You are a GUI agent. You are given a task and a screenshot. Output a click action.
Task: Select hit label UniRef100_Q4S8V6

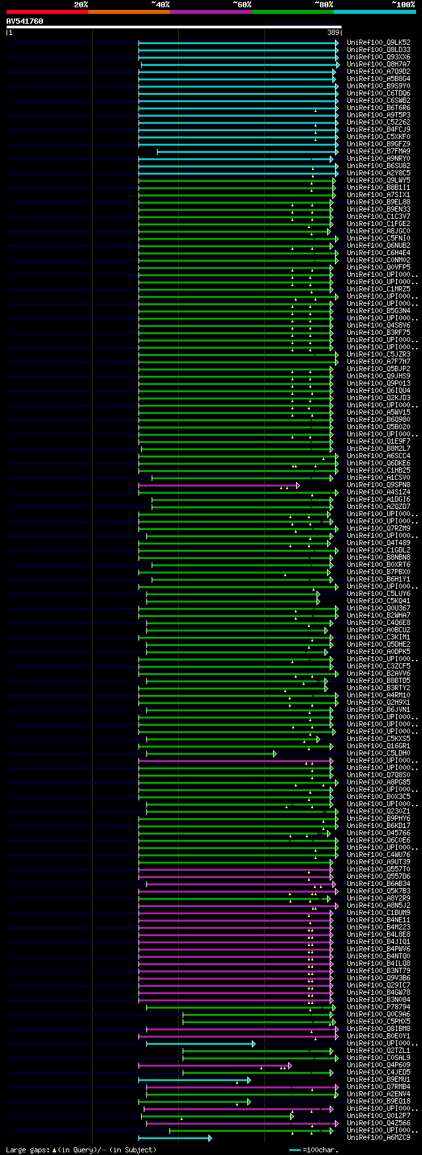pyautogui.click(x=378, y=325)
